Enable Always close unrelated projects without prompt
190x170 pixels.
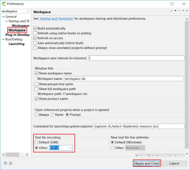click(x=35, y=48)
